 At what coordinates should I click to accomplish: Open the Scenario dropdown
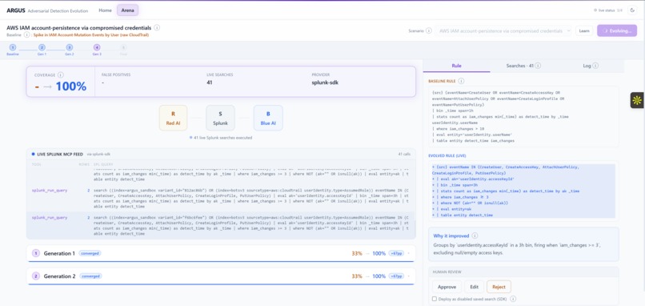coord(503,31)
